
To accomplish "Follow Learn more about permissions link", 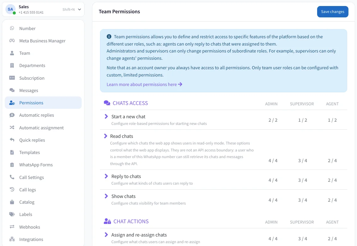I will point(144,84).
